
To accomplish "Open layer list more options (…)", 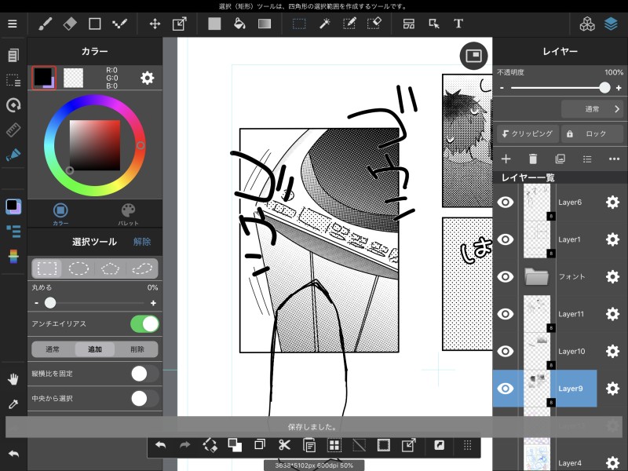I will 614,159.
